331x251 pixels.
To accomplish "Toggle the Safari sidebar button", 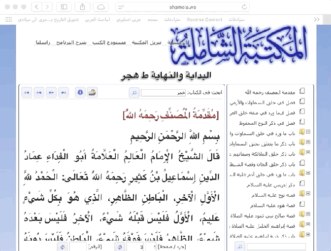I will point(64,7).
